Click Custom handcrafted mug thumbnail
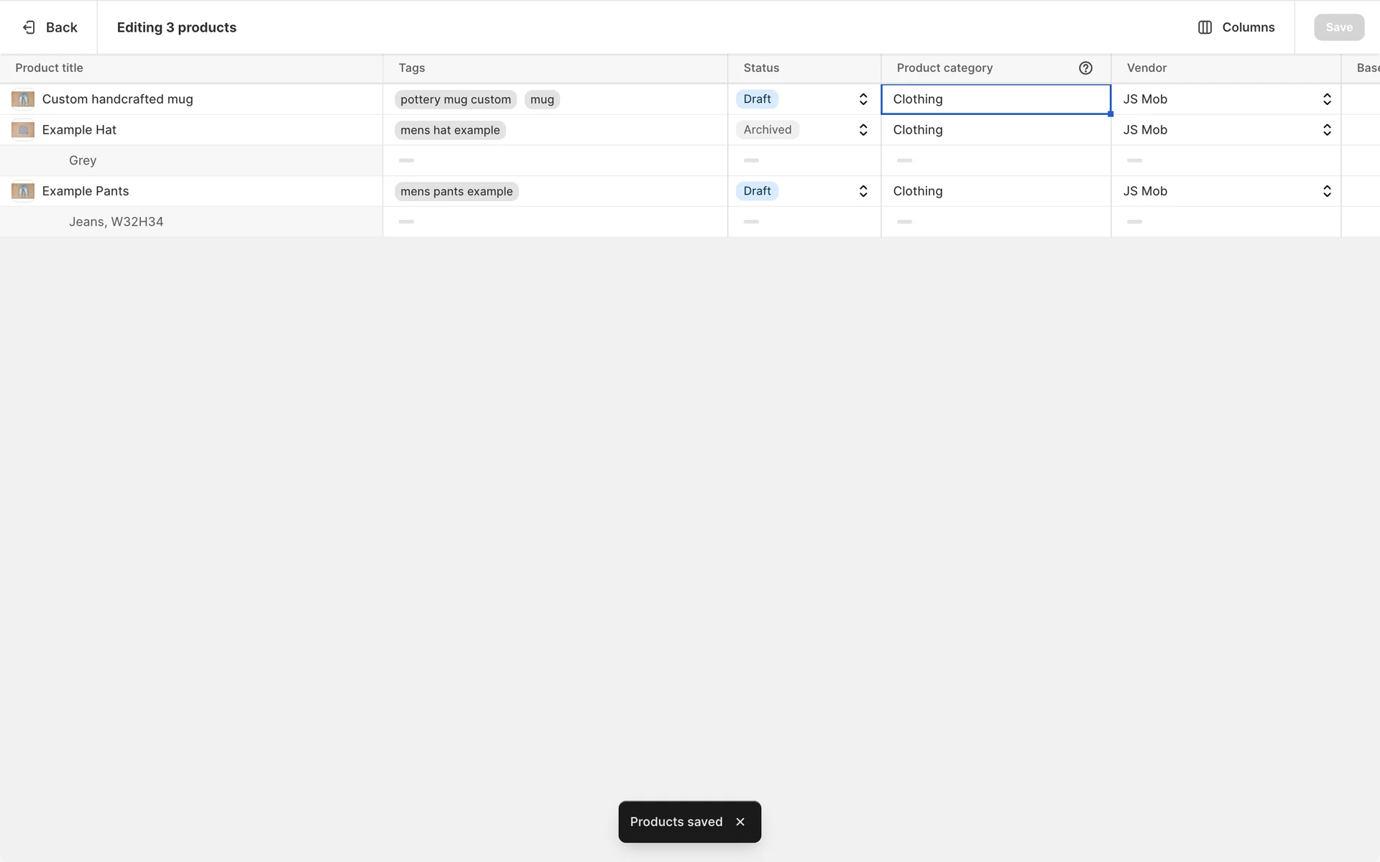Image resolution: width=1380 pixels, height=862 pixels. pos(23,99)
